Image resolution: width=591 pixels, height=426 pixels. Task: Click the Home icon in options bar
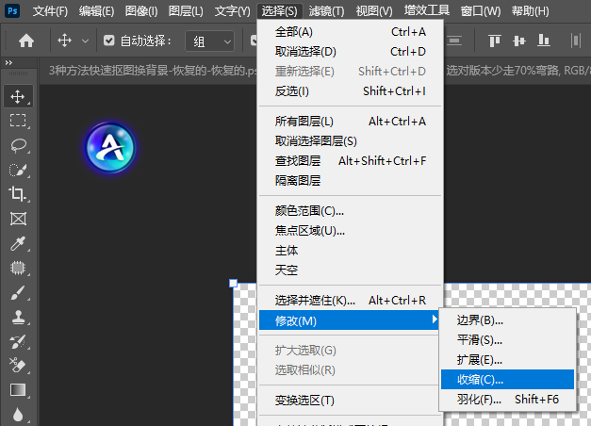pyautogui.click(x=26, y=41)
